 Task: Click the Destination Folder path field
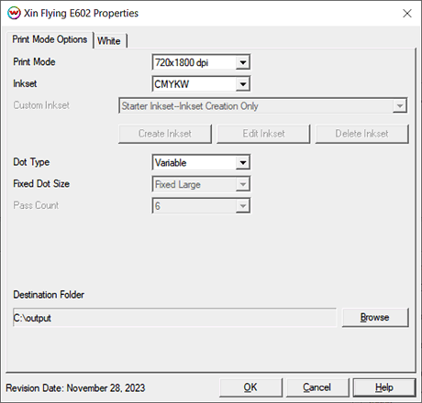pyautogui.click(x=174, y=318)
